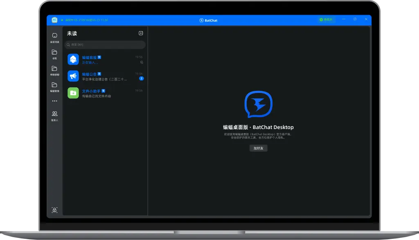Screen dimensions: 419x240
Task: Click the green 新版本 update button
Action: pyautogui.click(x=326, y=20)
